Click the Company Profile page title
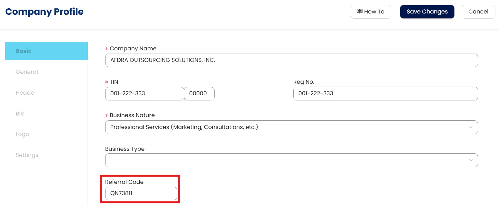The width and height of the screenshot is (498, 206). 44,12
